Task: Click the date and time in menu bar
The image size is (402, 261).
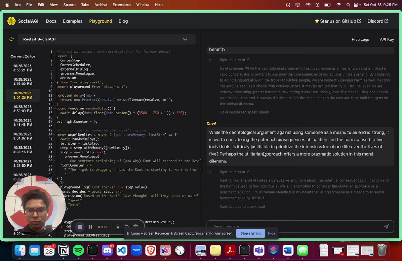Action: pos(380,5)
